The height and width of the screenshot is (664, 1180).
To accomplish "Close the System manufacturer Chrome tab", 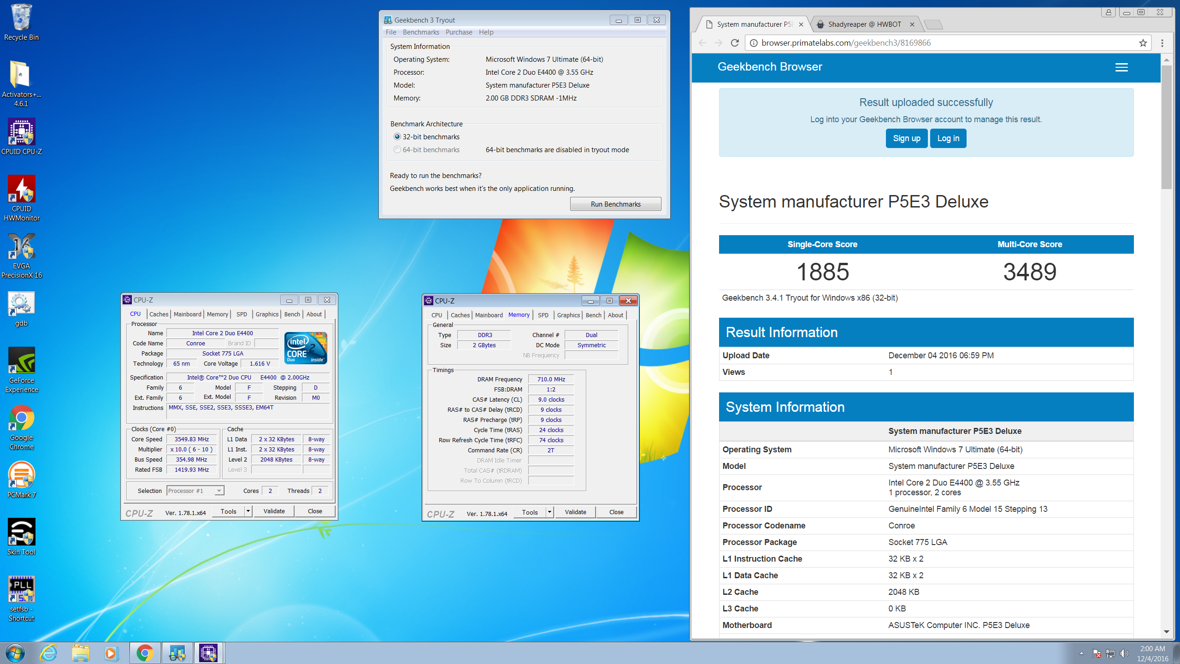I will point(801,24).
